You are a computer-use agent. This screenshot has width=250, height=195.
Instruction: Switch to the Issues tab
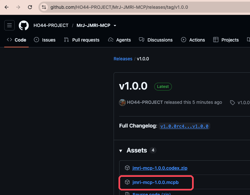pyautogui.click(x=45, y=40)
